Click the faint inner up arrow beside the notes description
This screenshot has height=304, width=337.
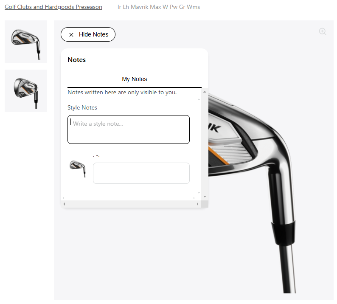click(x=199, y=99)
